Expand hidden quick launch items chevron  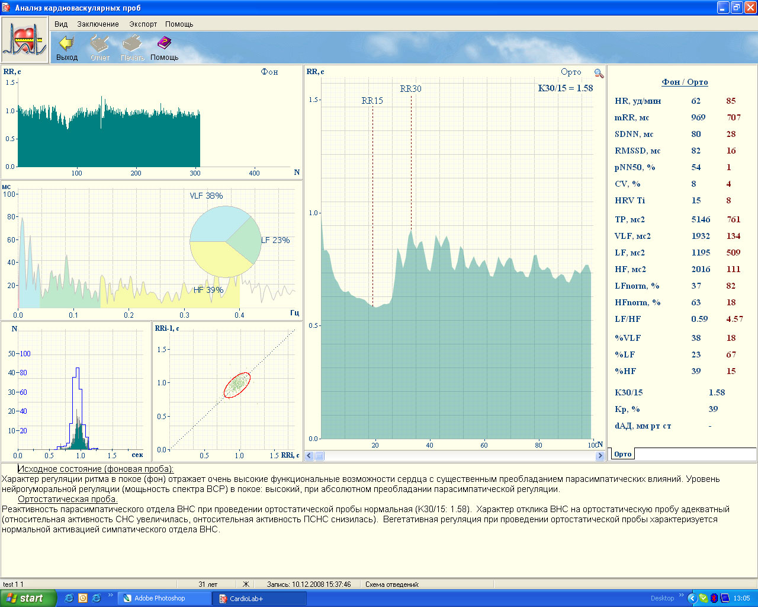(x=110, y=596)
